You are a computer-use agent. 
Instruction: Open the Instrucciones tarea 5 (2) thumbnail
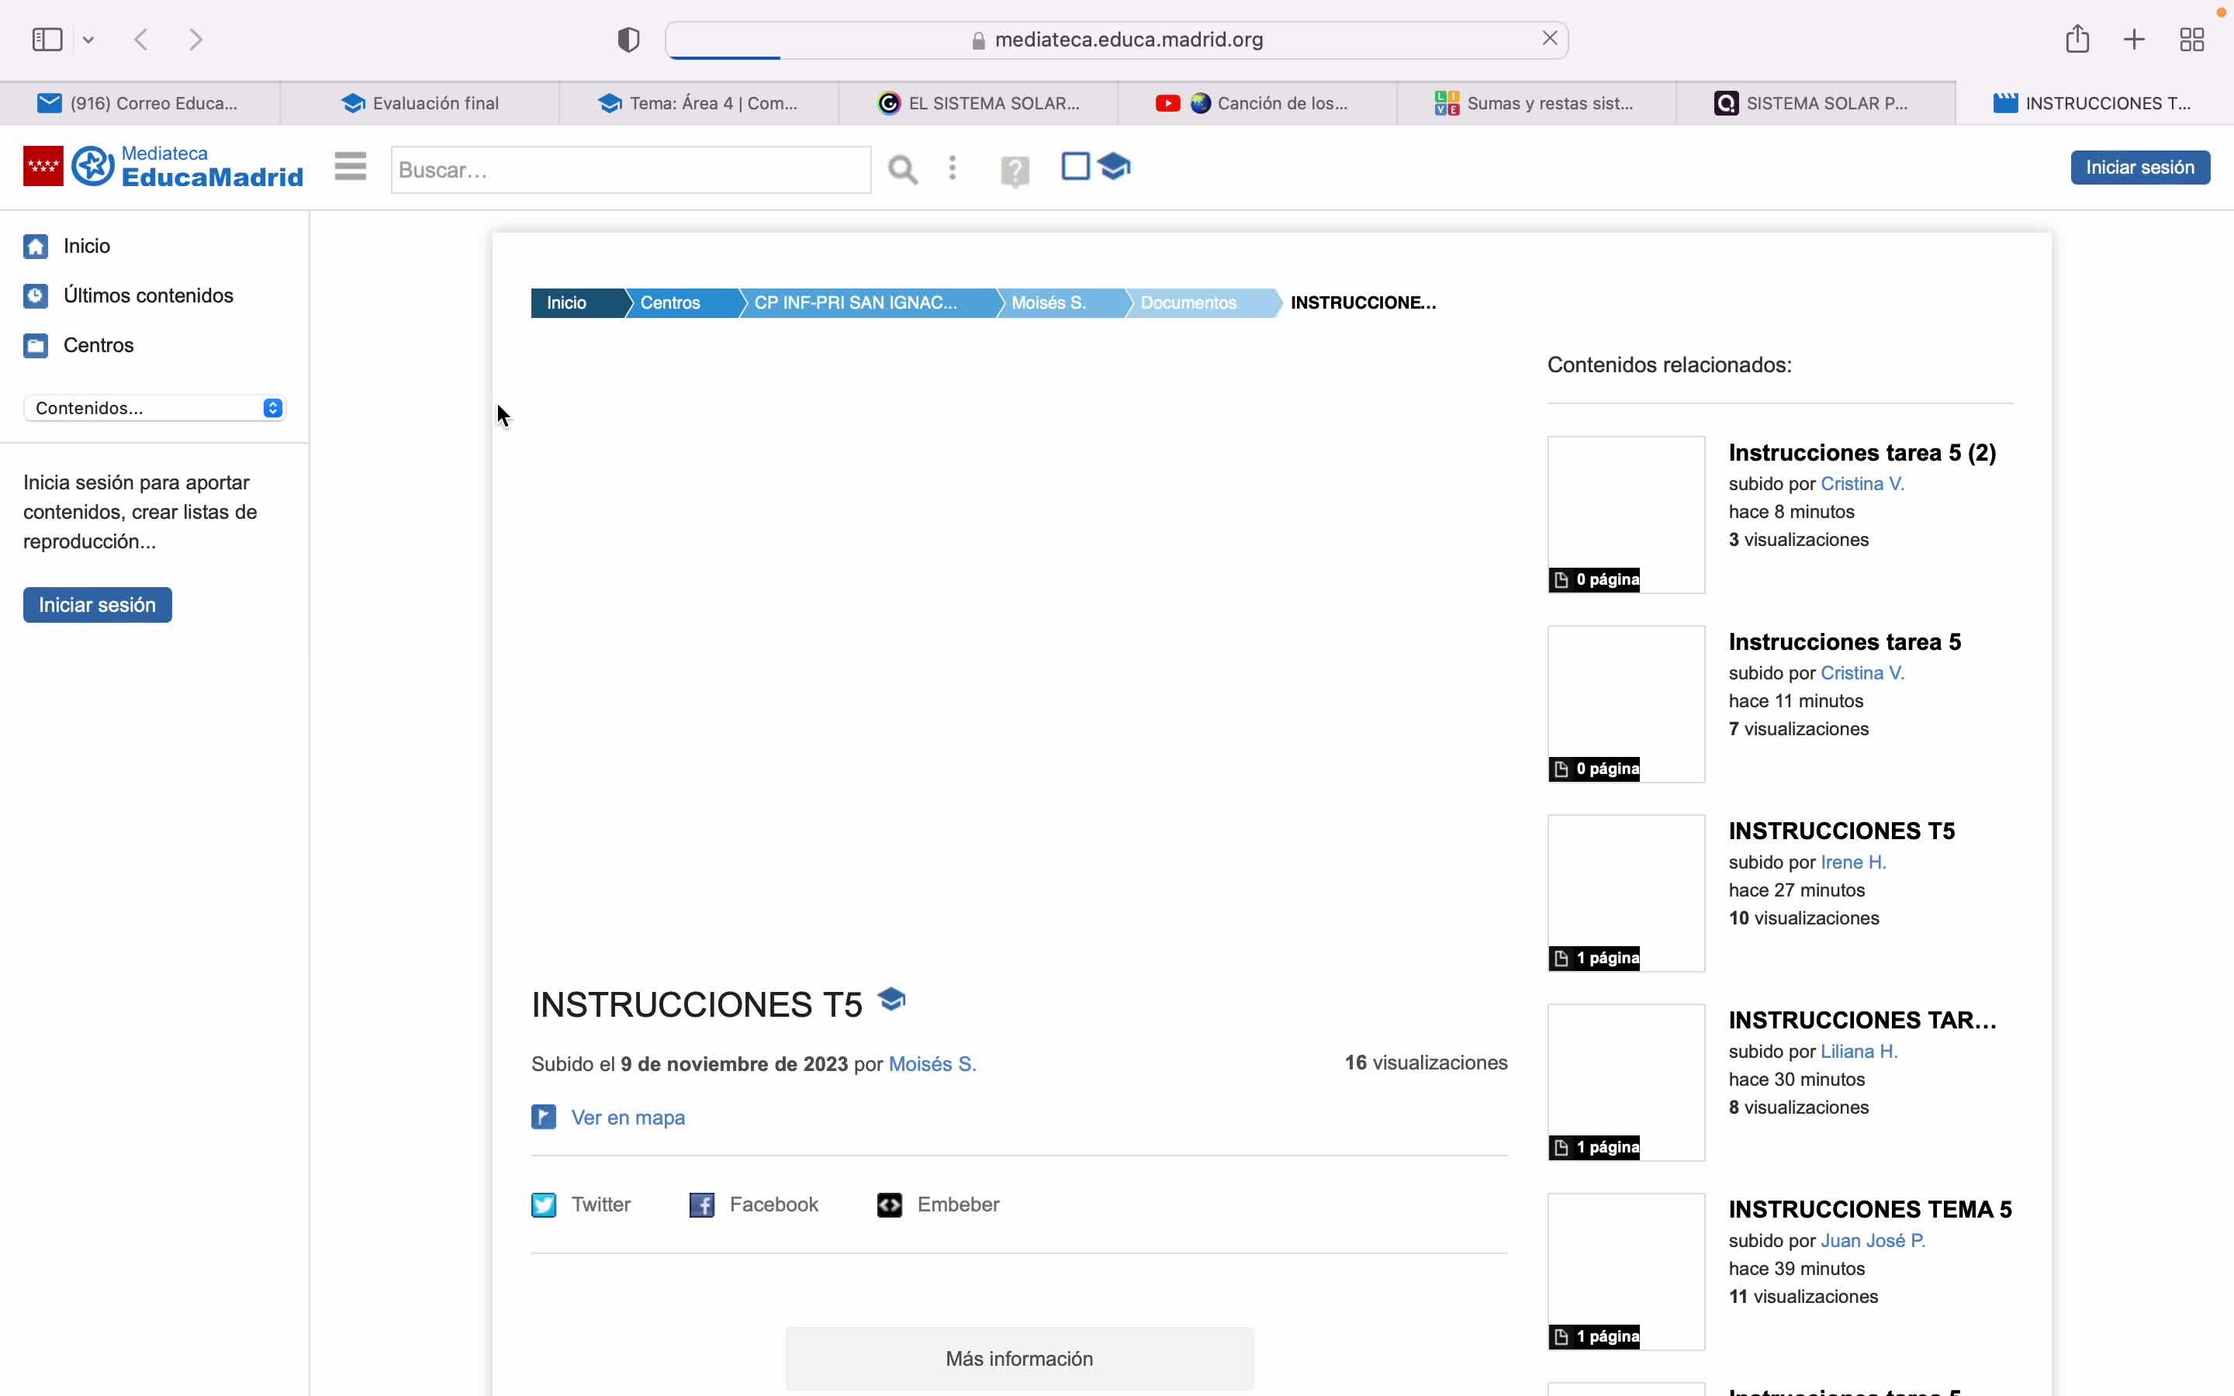pyautogui.click(x=1626, y=514)
